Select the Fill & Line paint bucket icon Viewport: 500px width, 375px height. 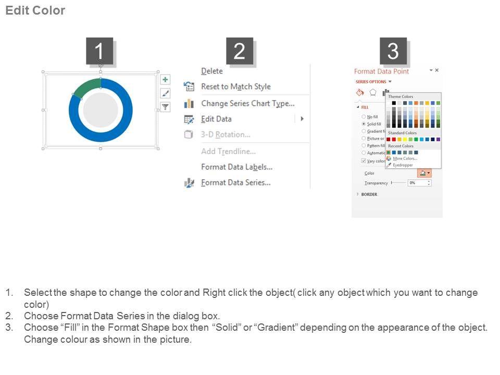click(x=359, y=92)
